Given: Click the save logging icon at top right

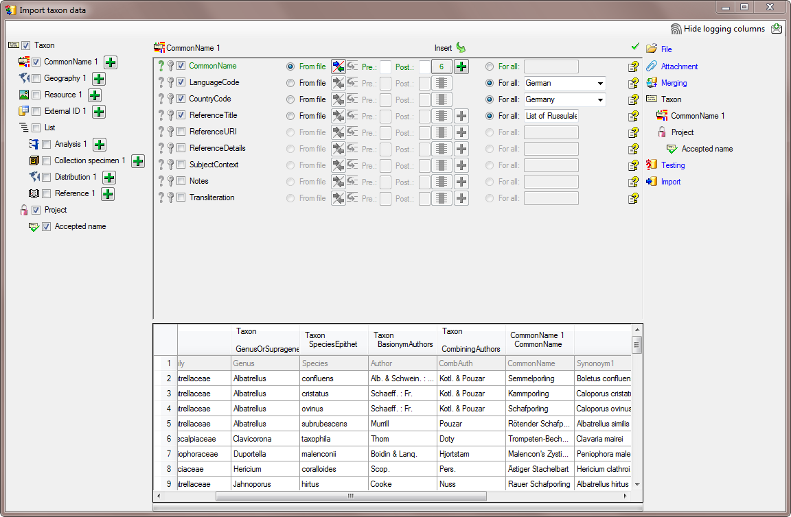Looking at the screenshot, I should [777, 29].
